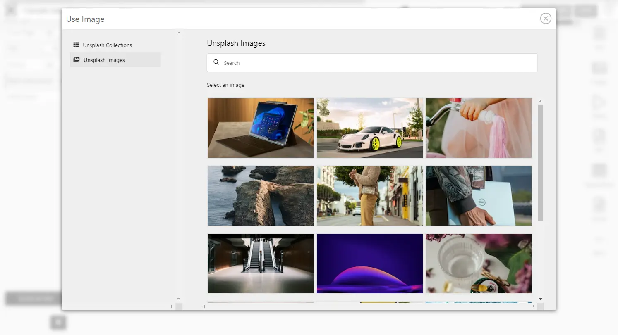Screen dimensions: 618x335
Task: Pick the pink bicycle handlebar image
Action: (479, 128)
